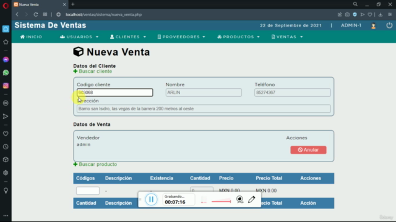This screenshot has width=396, height=222.
Task: Click the Precio Total column header
Action: tap(269, 178)
